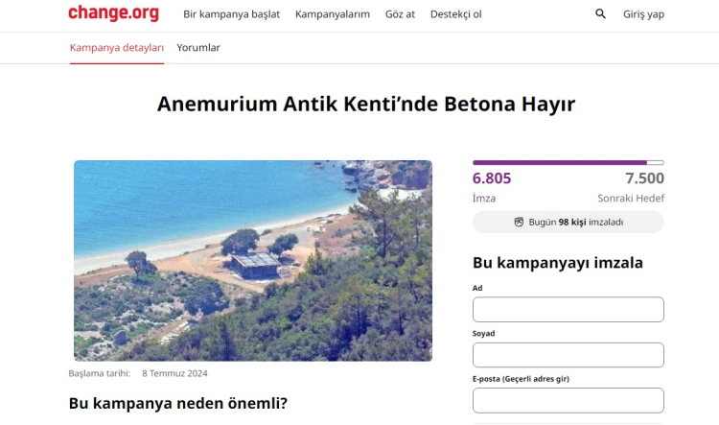The width and height of the screenshot is (719, 425).
Task: Click the search magnifier icon
Action: [x=601, y=13]
